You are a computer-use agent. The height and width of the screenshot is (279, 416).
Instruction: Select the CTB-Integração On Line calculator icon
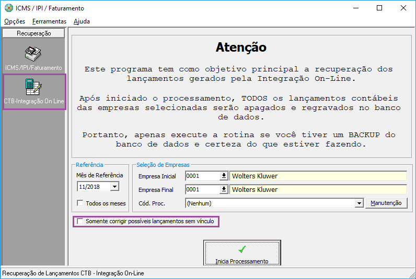[x=33, y=87]
